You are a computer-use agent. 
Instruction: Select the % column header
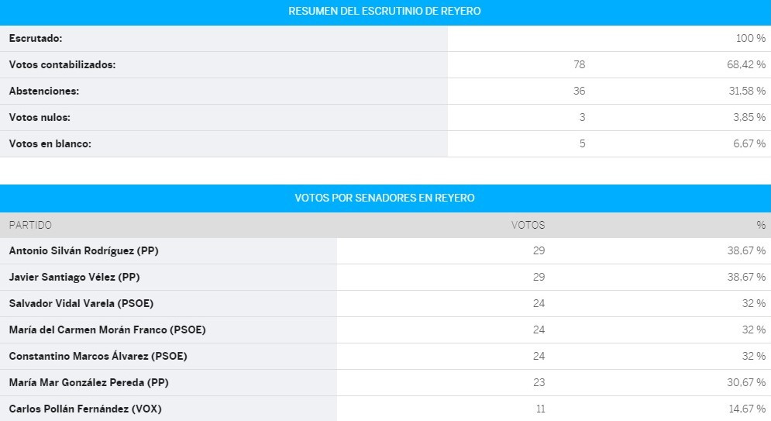761,225
